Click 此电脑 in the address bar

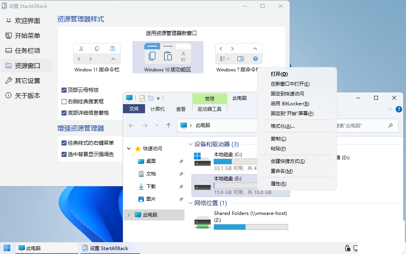203,125
